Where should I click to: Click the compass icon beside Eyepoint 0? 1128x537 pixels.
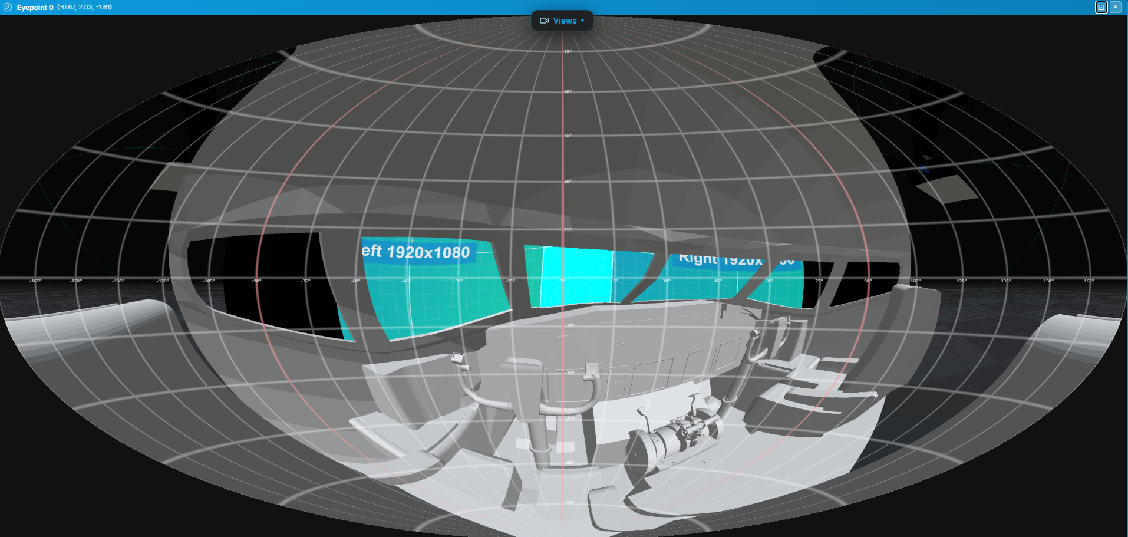6,8
